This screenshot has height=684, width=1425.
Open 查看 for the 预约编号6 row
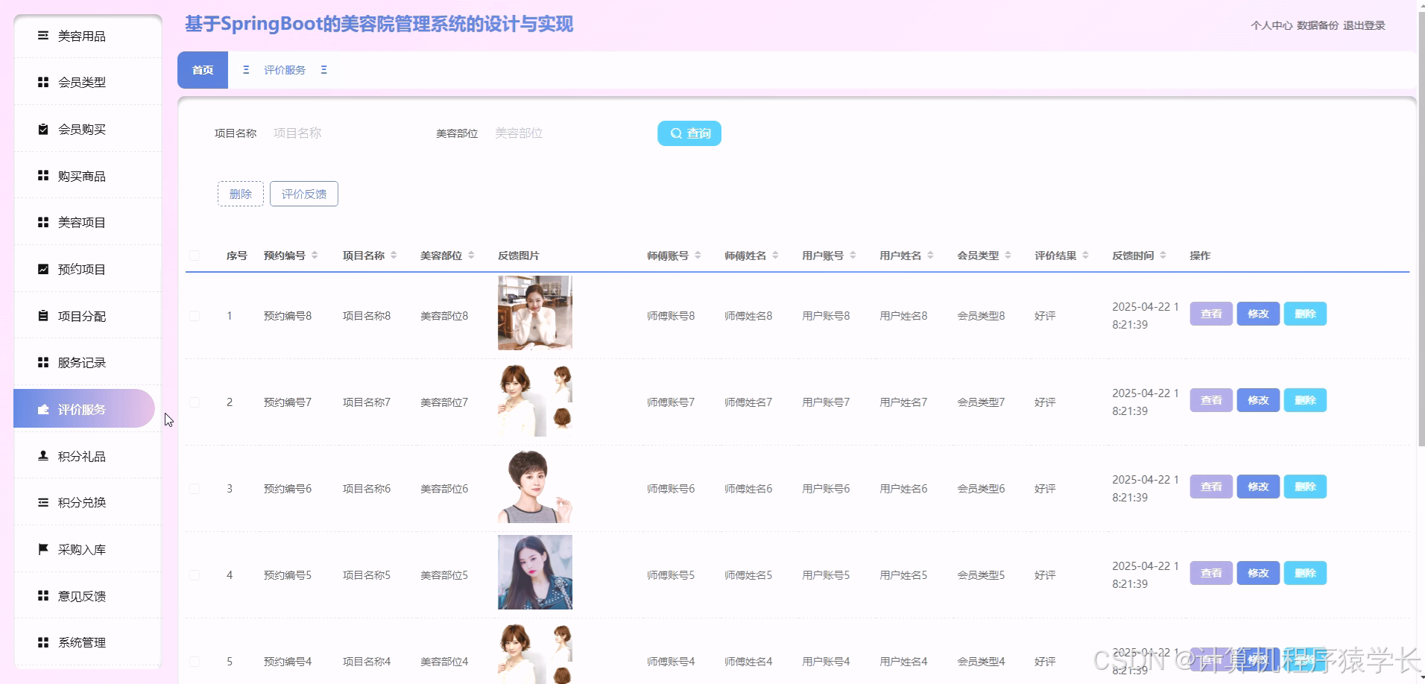point(1211,487)
